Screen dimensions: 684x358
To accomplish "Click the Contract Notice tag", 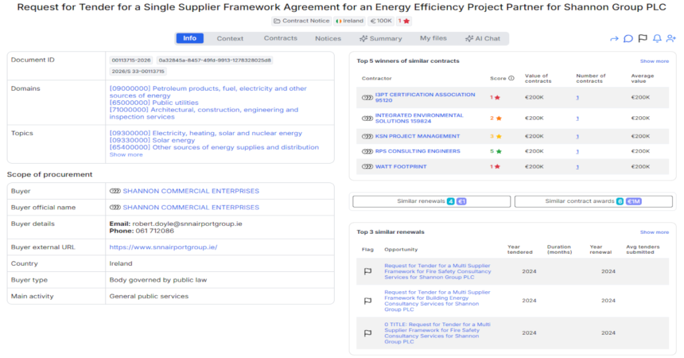I will point(301,21).
